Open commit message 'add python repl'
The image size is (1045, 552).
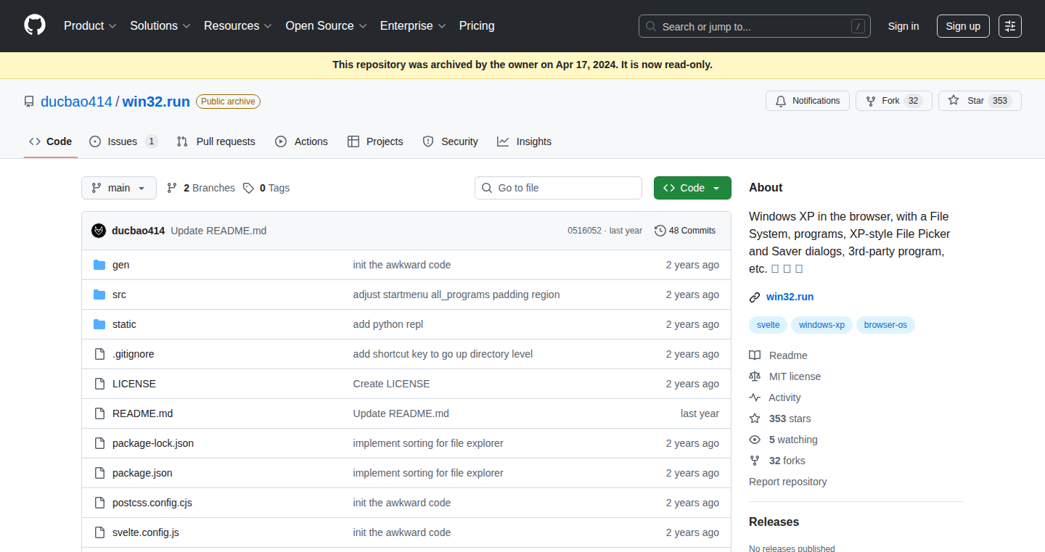pyautogui.click(x=388, y=324)
